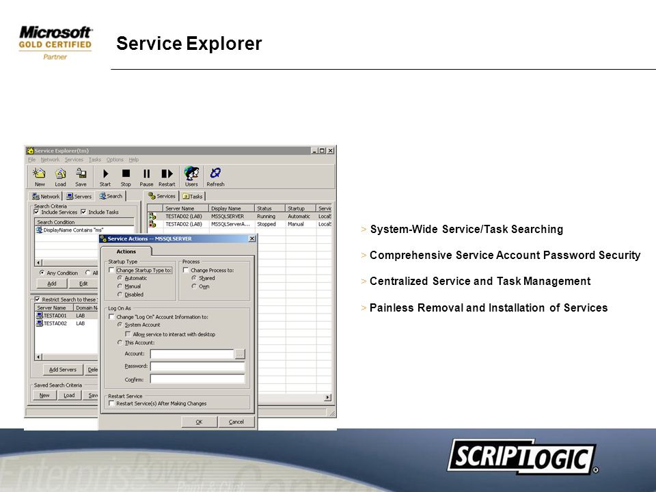This screenshot has width=656, height=492.
Task: Toggle Restrict Search to these checkbox
Action: pyautogui.click(x=37, y=299)
